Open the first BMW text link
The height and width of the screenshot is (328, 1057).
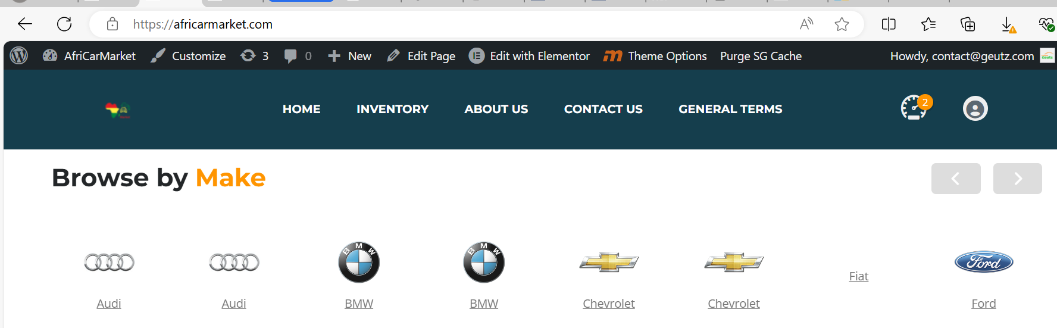click(x=359, y=304)
